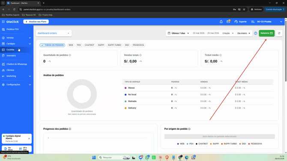
Task: Select CHATBOT filter chip
Action: pyautogui.click(x=90, y=45)
